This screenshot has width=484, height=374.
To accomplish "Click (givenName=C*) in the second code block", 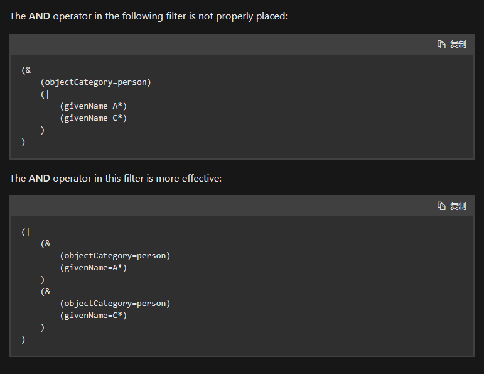I will tap(94, 316).
